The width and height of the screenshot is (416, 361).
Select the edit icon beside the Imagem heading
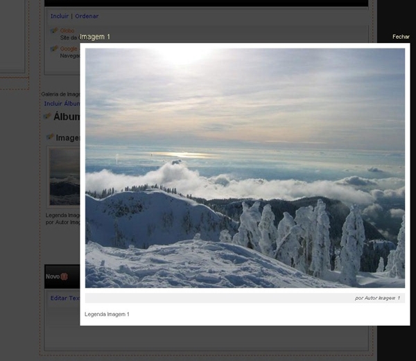click(x=50, y=137)
